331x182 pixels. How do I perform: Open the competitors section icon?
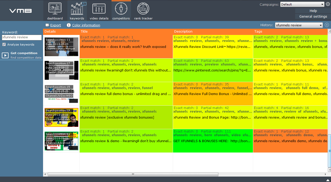coord(121,9)
